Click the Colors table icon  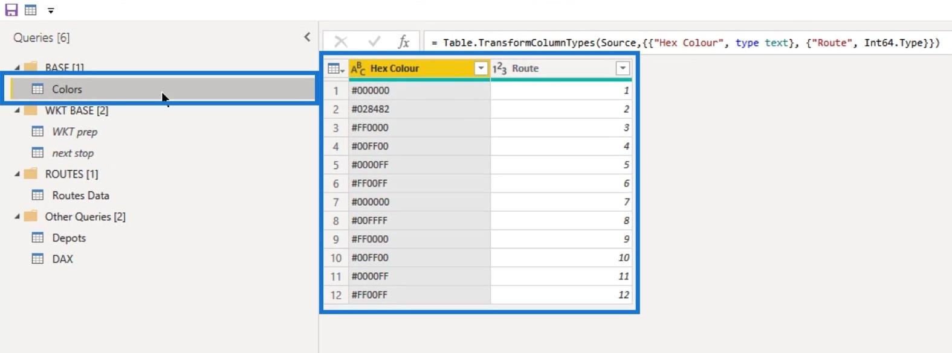point(37,89)
